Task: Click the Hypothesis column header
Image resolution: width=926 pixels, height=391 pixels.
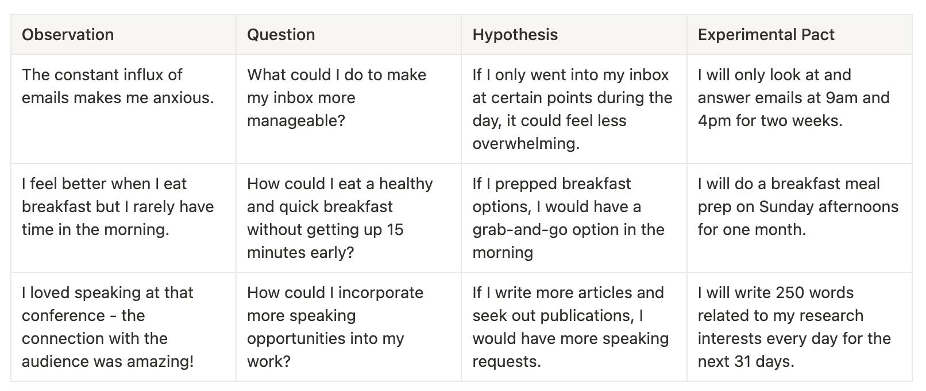Action: tap(515, 35)
